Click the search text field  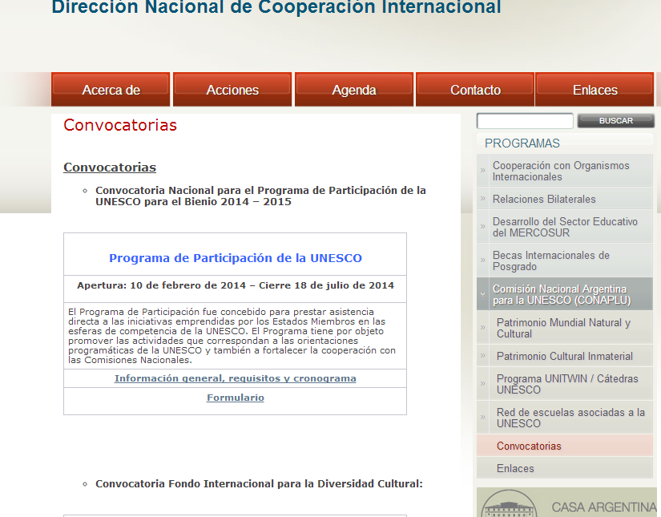[x=525, y=121]
